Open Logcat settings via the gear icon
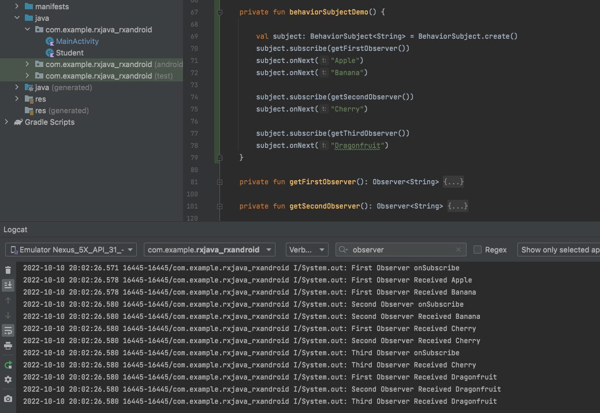Screen dimensions: 600x413 [x=8, y=379]
